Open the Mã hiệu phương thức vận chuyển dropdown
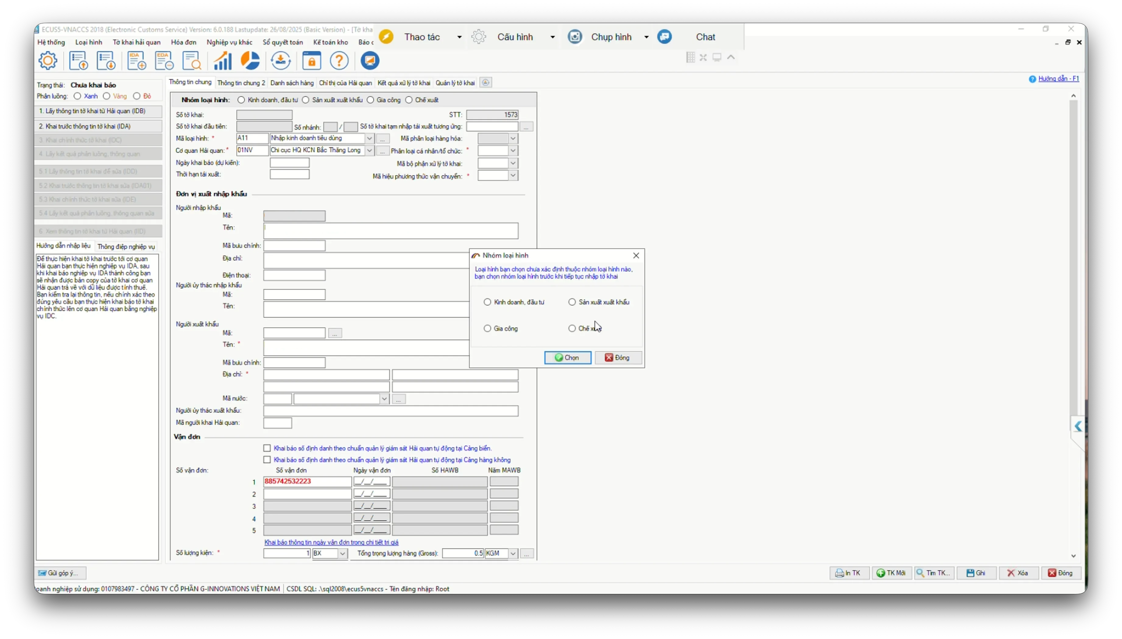This screenshot has width=1122, height=639. coord(513,176)
